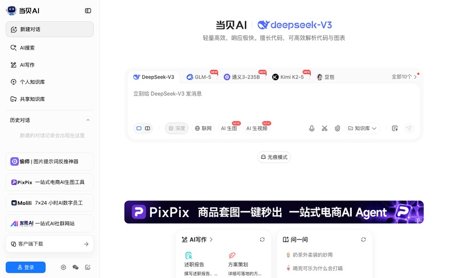Switch to the 豆包 model tab

(x=326, y=77)
